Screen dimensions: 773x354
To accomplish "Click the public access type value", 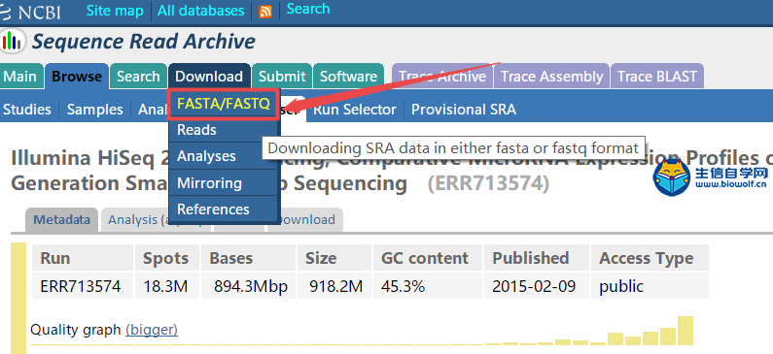I will [x=621, y=286].
